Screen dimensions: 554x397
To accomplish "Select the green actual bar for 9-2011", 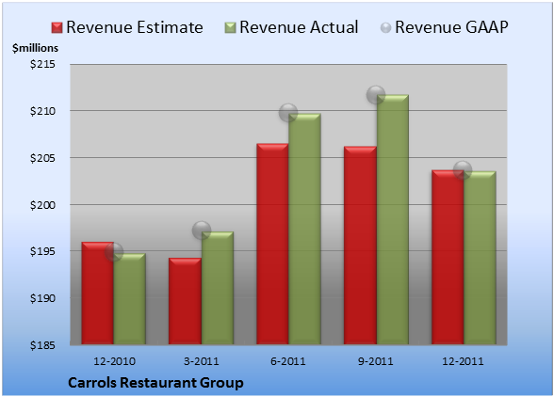I will [x=393, y=219].
